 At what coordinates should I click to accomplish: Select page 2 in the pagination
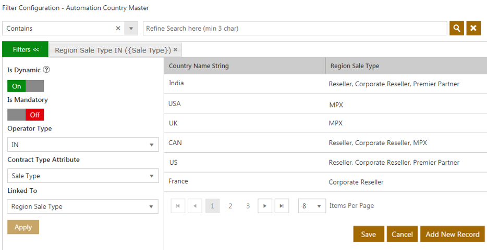pyautogui.click(x=230, y=206)
